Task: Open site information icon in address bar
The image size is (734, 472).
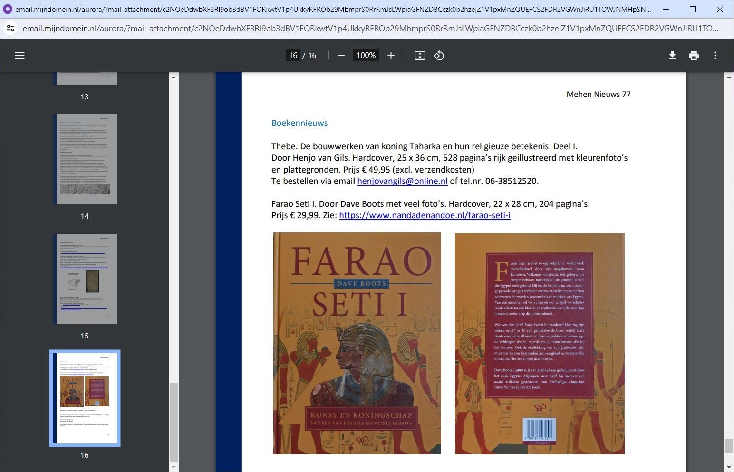Action: point(11,29)
